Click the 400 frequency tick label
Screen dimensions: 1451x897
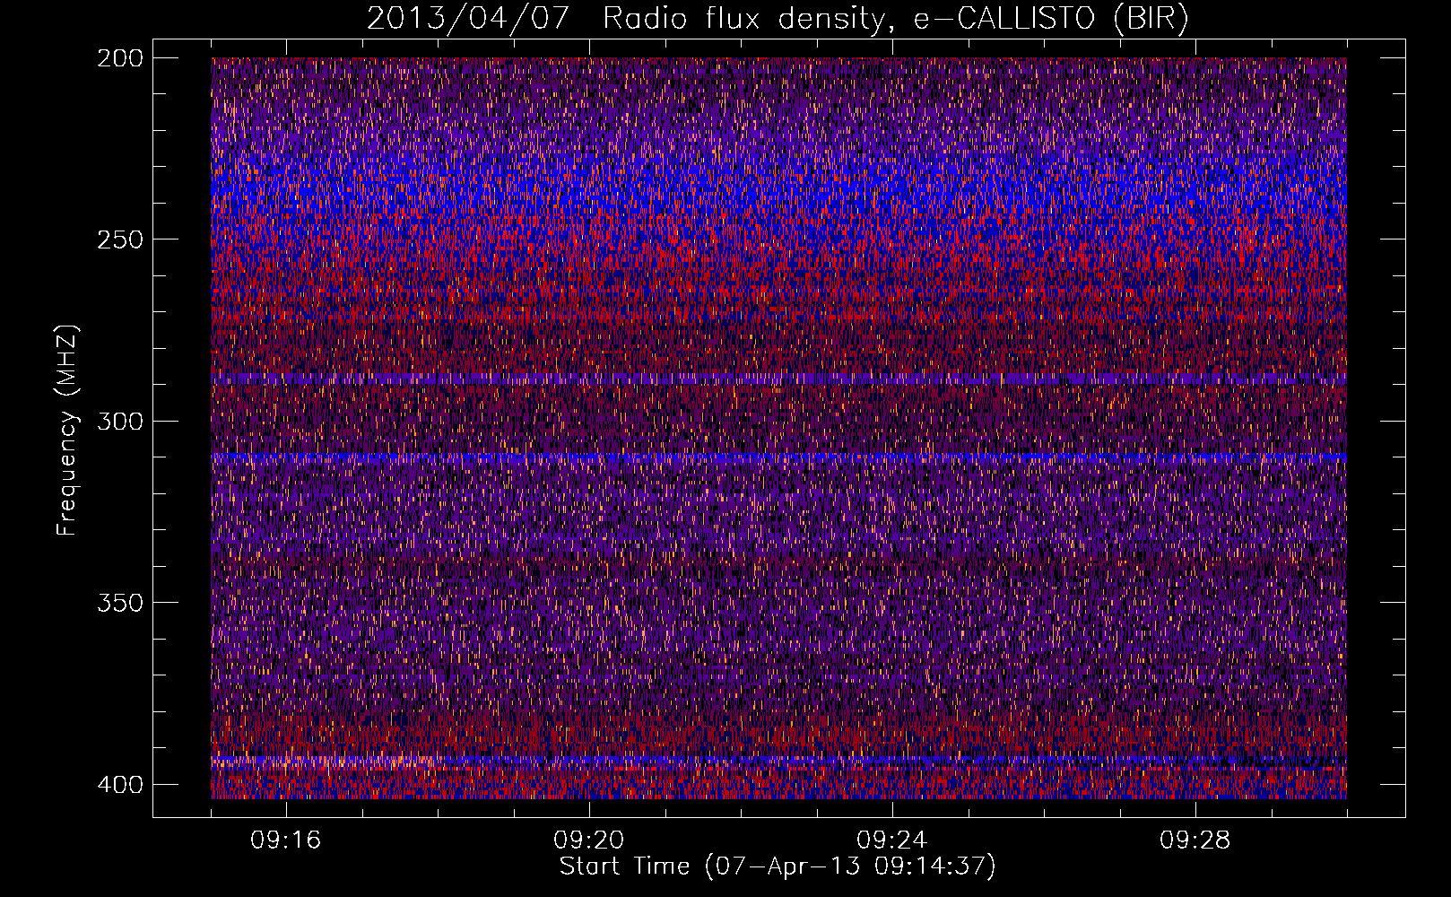119,785
